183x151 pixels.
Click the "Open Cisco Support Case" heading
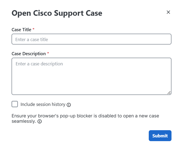(57, 13)
